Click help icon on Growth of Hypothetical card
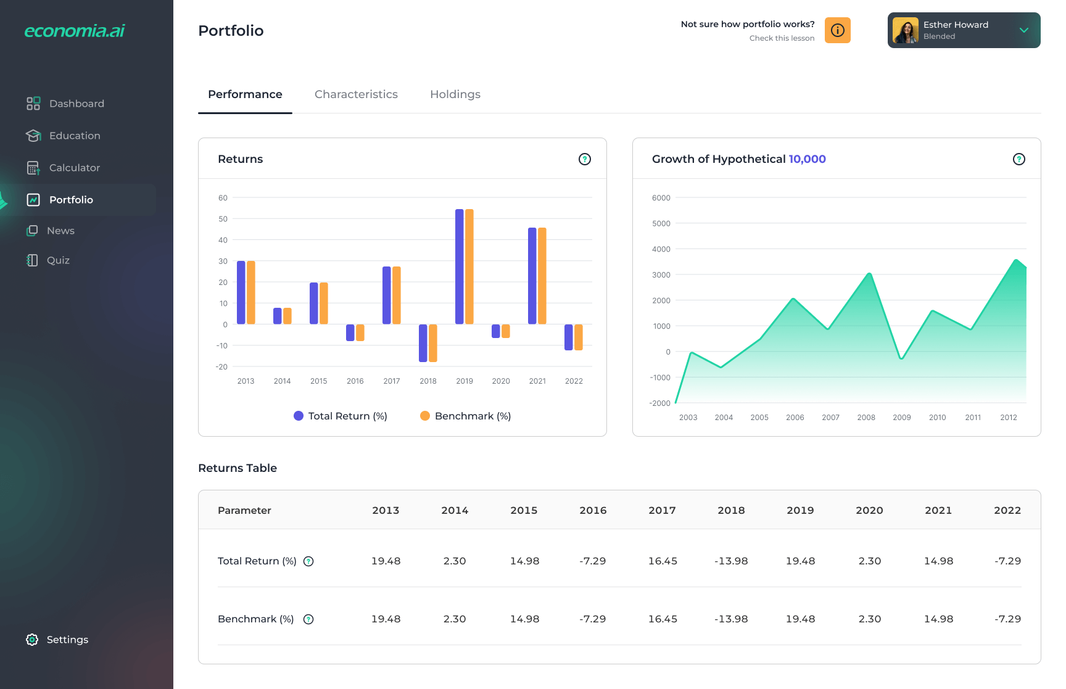The width and height of the screenshot is (1066, 689). pyautogui.click(x=1019, y=159)
